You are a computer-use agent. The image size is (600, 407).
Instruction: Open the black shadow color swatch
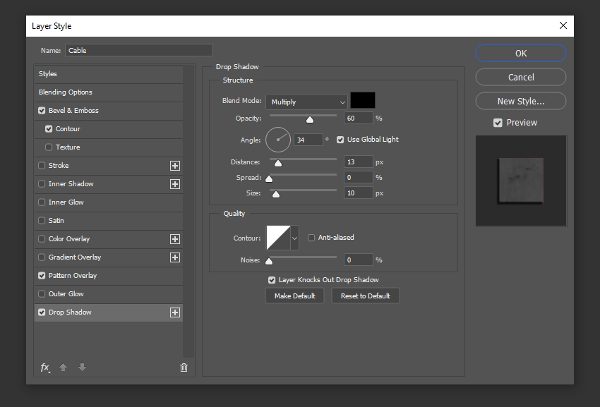[363, 100]
